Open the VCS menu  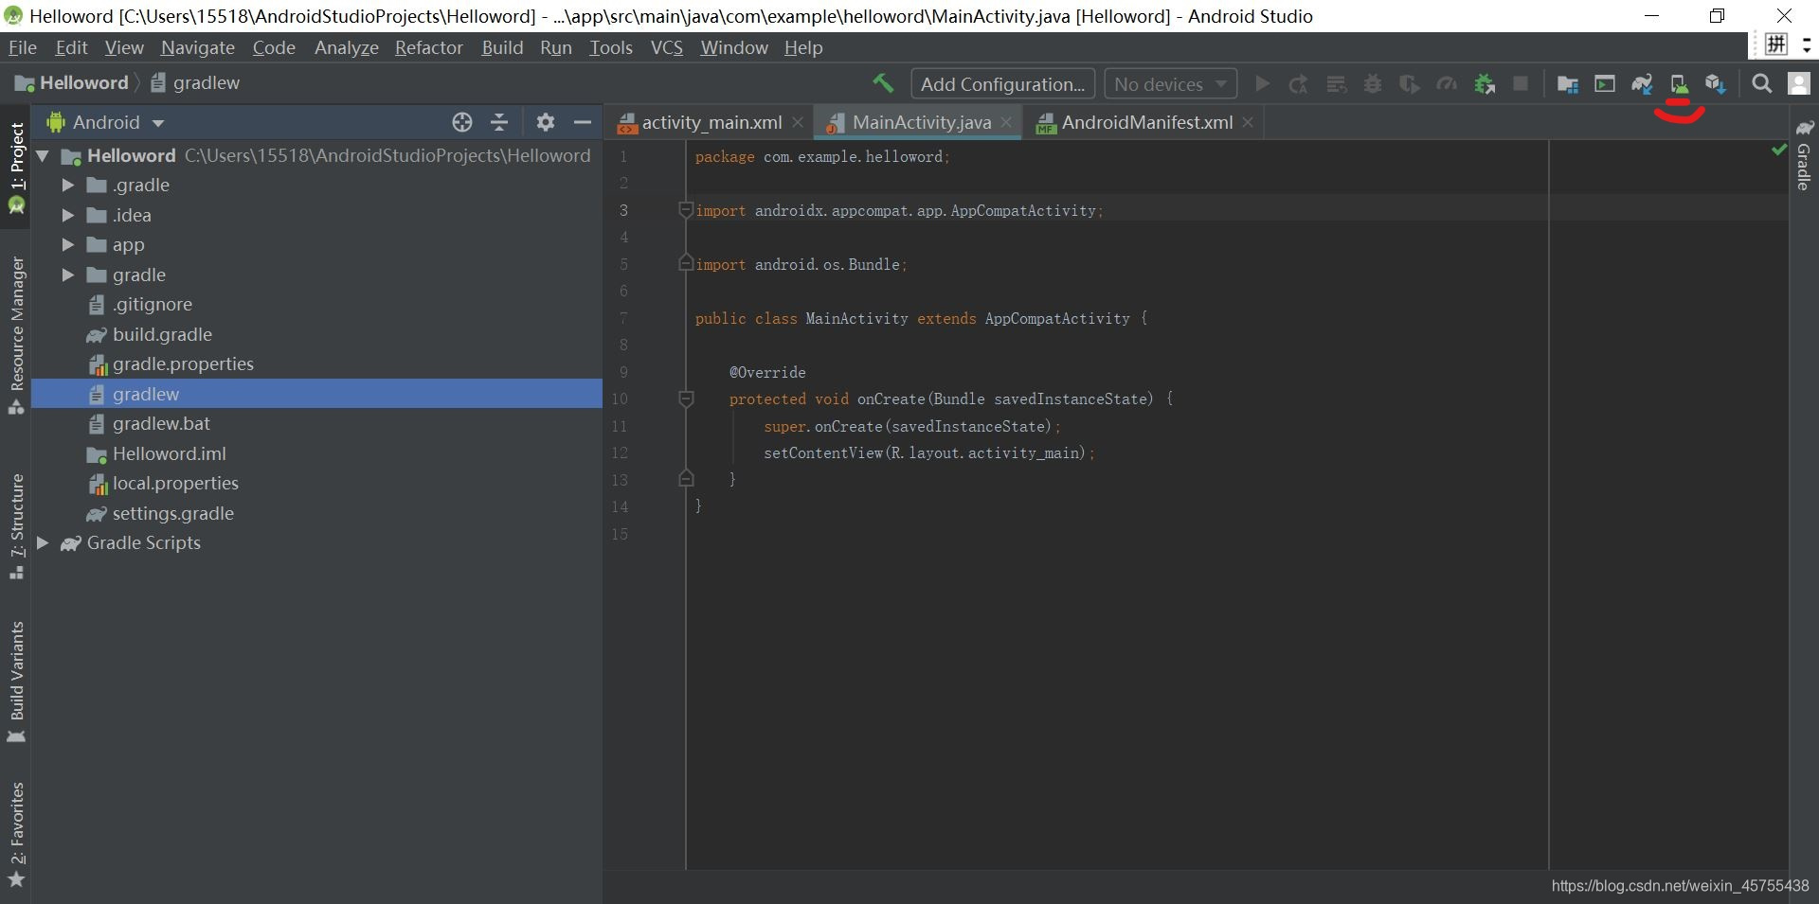(x=667, y=47)
